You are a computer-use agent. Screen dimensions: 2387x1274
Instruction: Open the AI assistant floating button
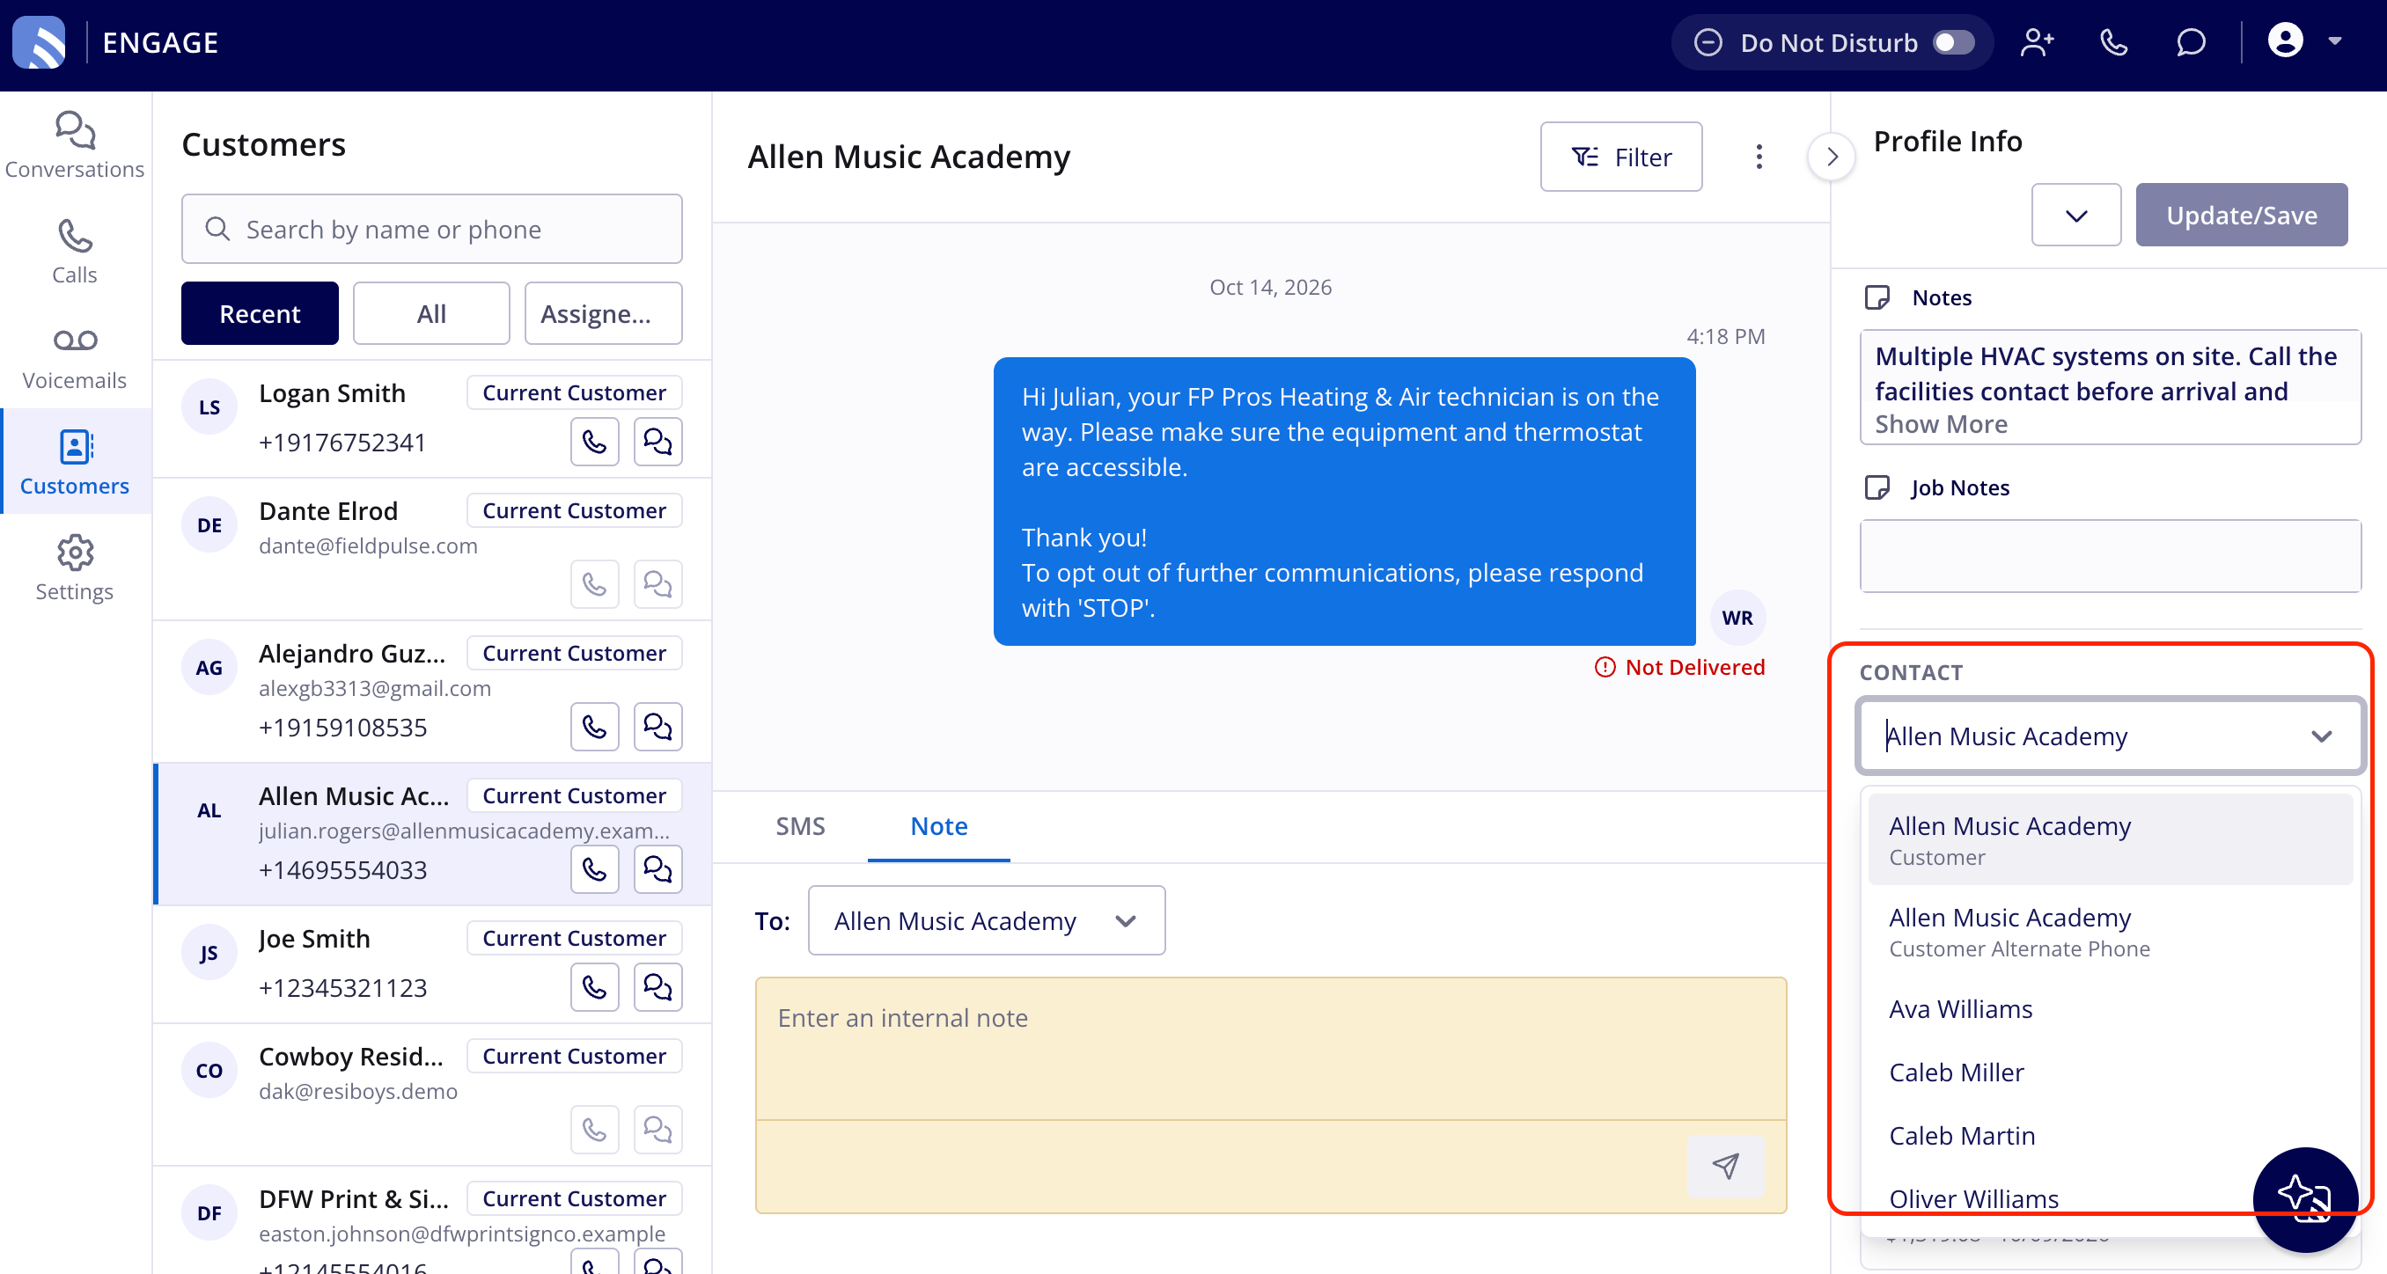(x=2304, y=1199)
